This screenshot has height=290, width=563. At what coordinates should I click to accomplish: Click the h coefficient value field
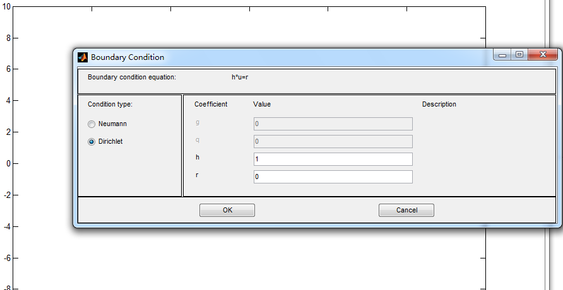coord(333,159)
